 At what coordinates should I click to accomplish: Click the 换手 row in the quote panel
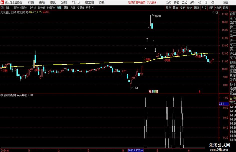pyautogui.click(x=233, y=84)
